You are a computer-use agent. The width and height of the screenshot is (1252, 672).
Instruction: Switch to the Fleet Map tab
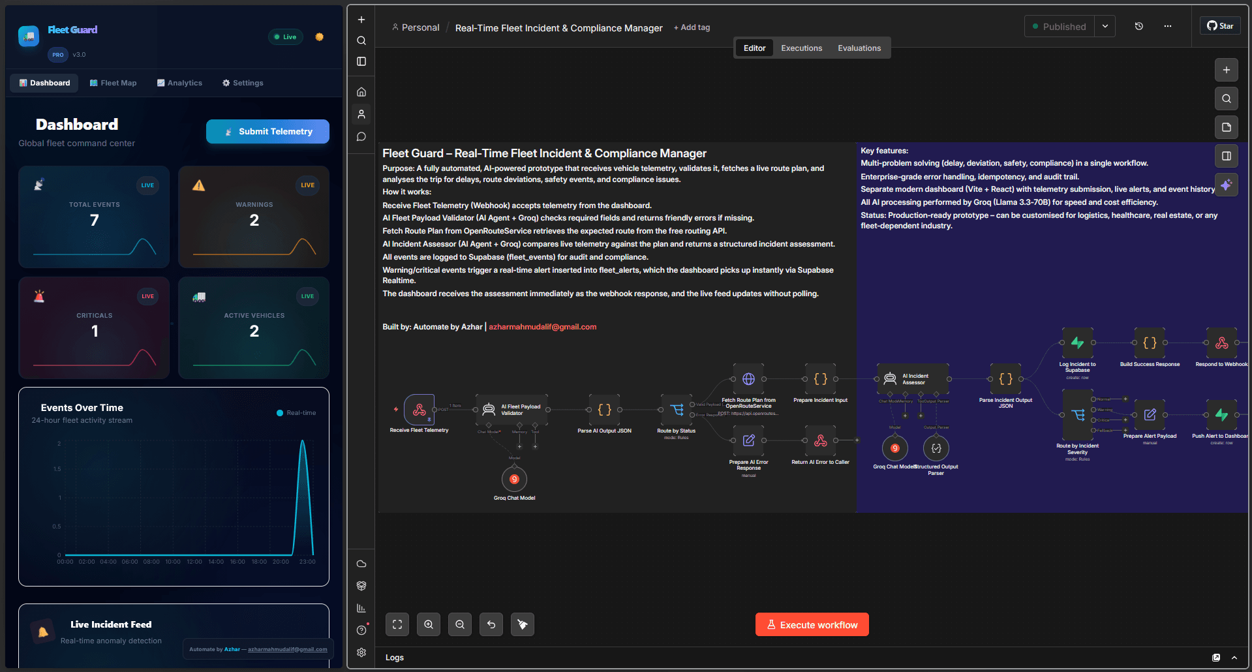(x=113, y=83)
